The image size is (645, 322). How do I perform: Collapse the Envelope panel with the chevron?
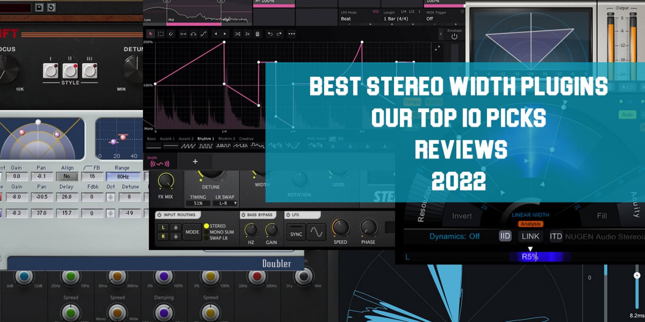point(441,34)
